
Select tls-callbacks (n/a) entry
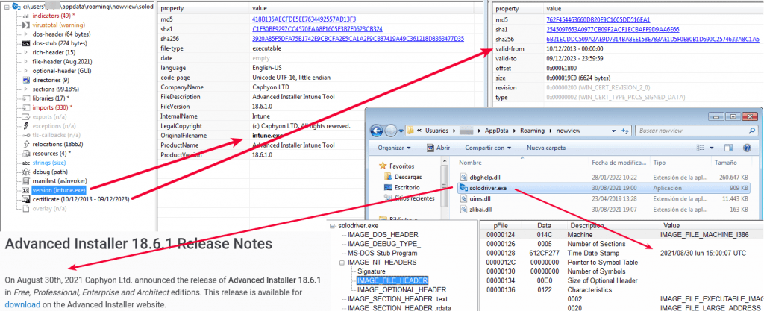[56, 135]
